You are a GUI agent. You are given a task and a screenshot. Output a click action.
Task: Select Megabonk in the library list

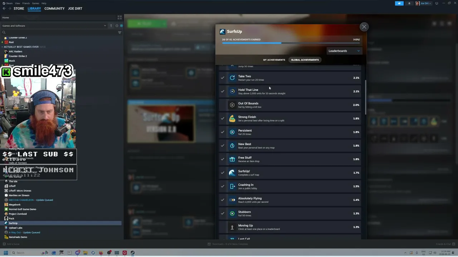61,205
